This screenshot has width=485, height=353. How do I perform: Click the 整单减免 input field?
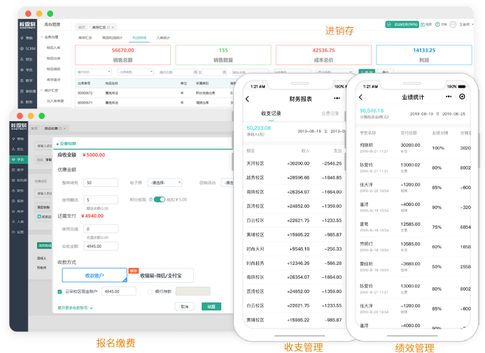pos(101,182)
